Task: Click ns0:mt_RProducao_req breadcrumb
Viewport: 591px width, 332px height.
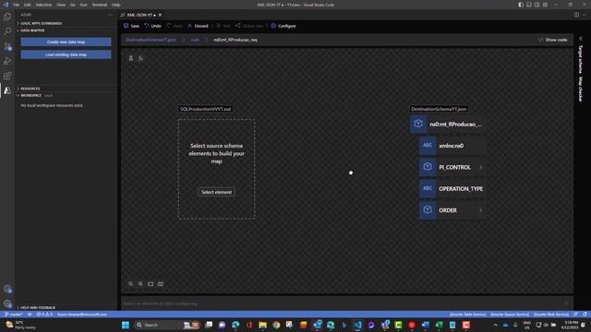Action: [235, 40]
